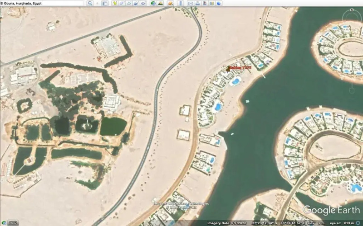Click the search magnifier button

90,3
